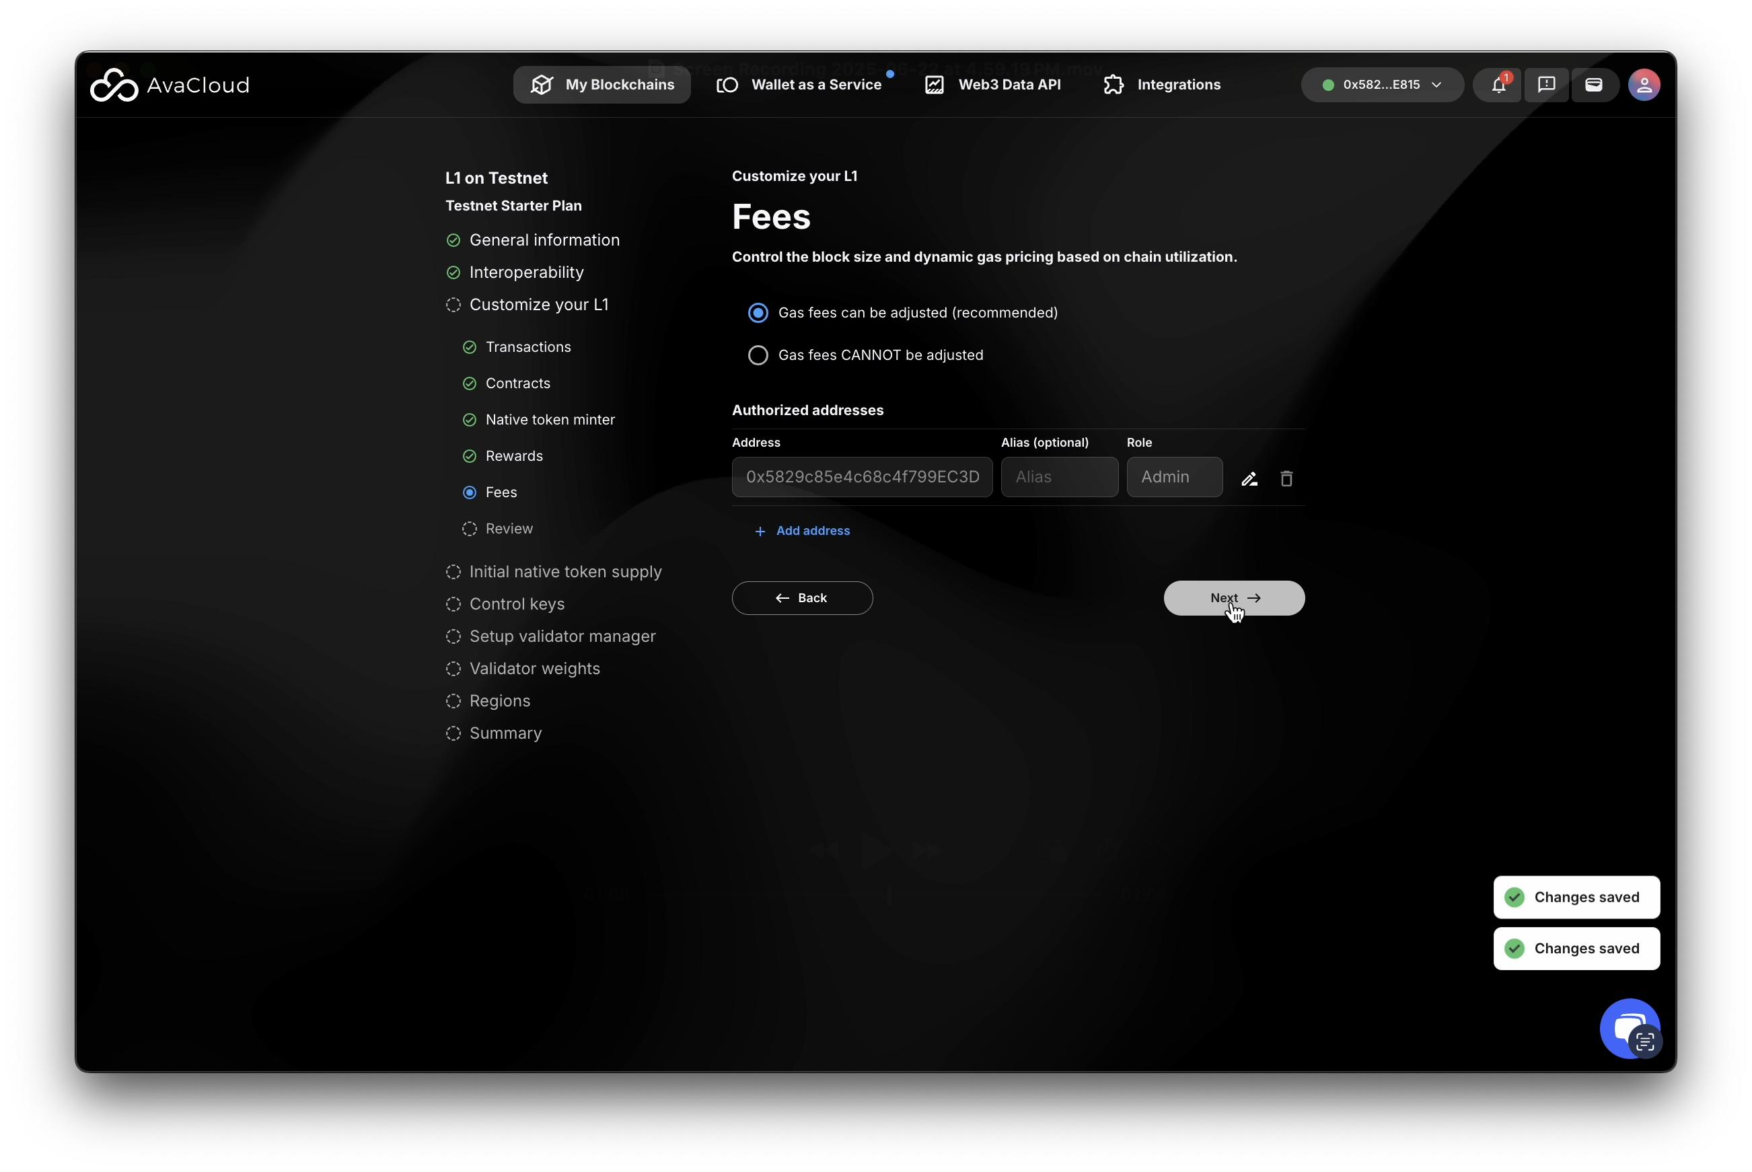This screenshot has height=1172, width=1752.
Task: Open the notifications bell
Action: [1498, 85]
